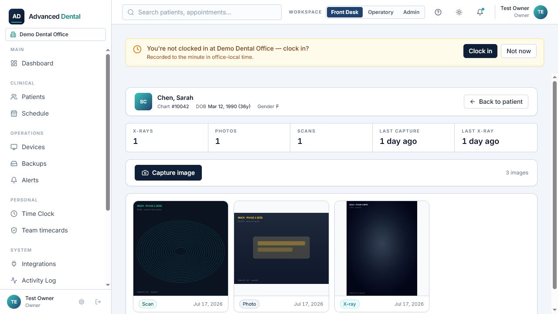Click the Back to patient button
558x314 pixels.
496,102
